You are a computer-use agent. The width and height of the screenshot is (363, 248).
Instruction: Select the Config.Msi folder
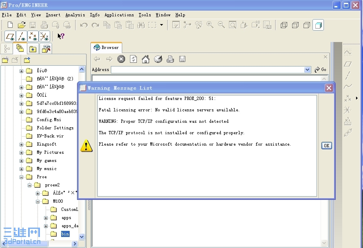click(x=49, y=120)
